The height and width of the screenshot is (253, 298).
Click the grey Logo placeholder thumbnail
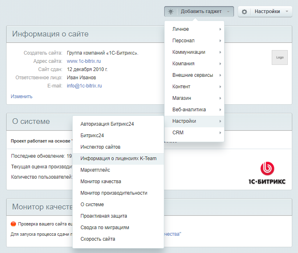coord(280,57)
